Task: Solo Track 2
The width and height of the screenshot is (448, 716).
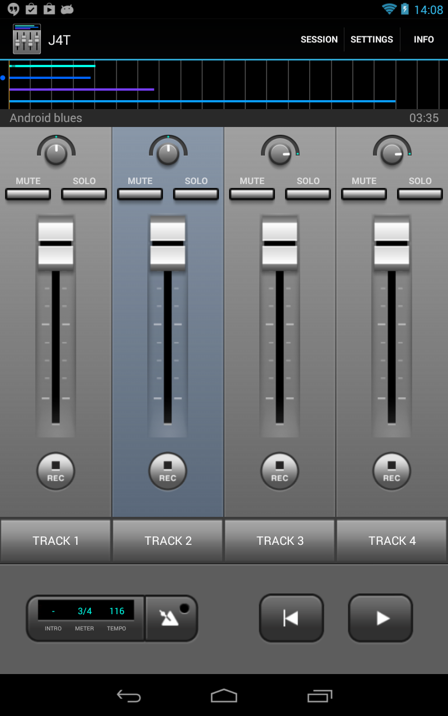Action: pyautogui.click(x=196, y=194)
